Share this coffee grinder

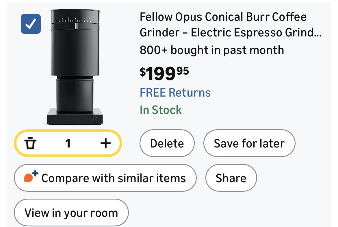231,178
